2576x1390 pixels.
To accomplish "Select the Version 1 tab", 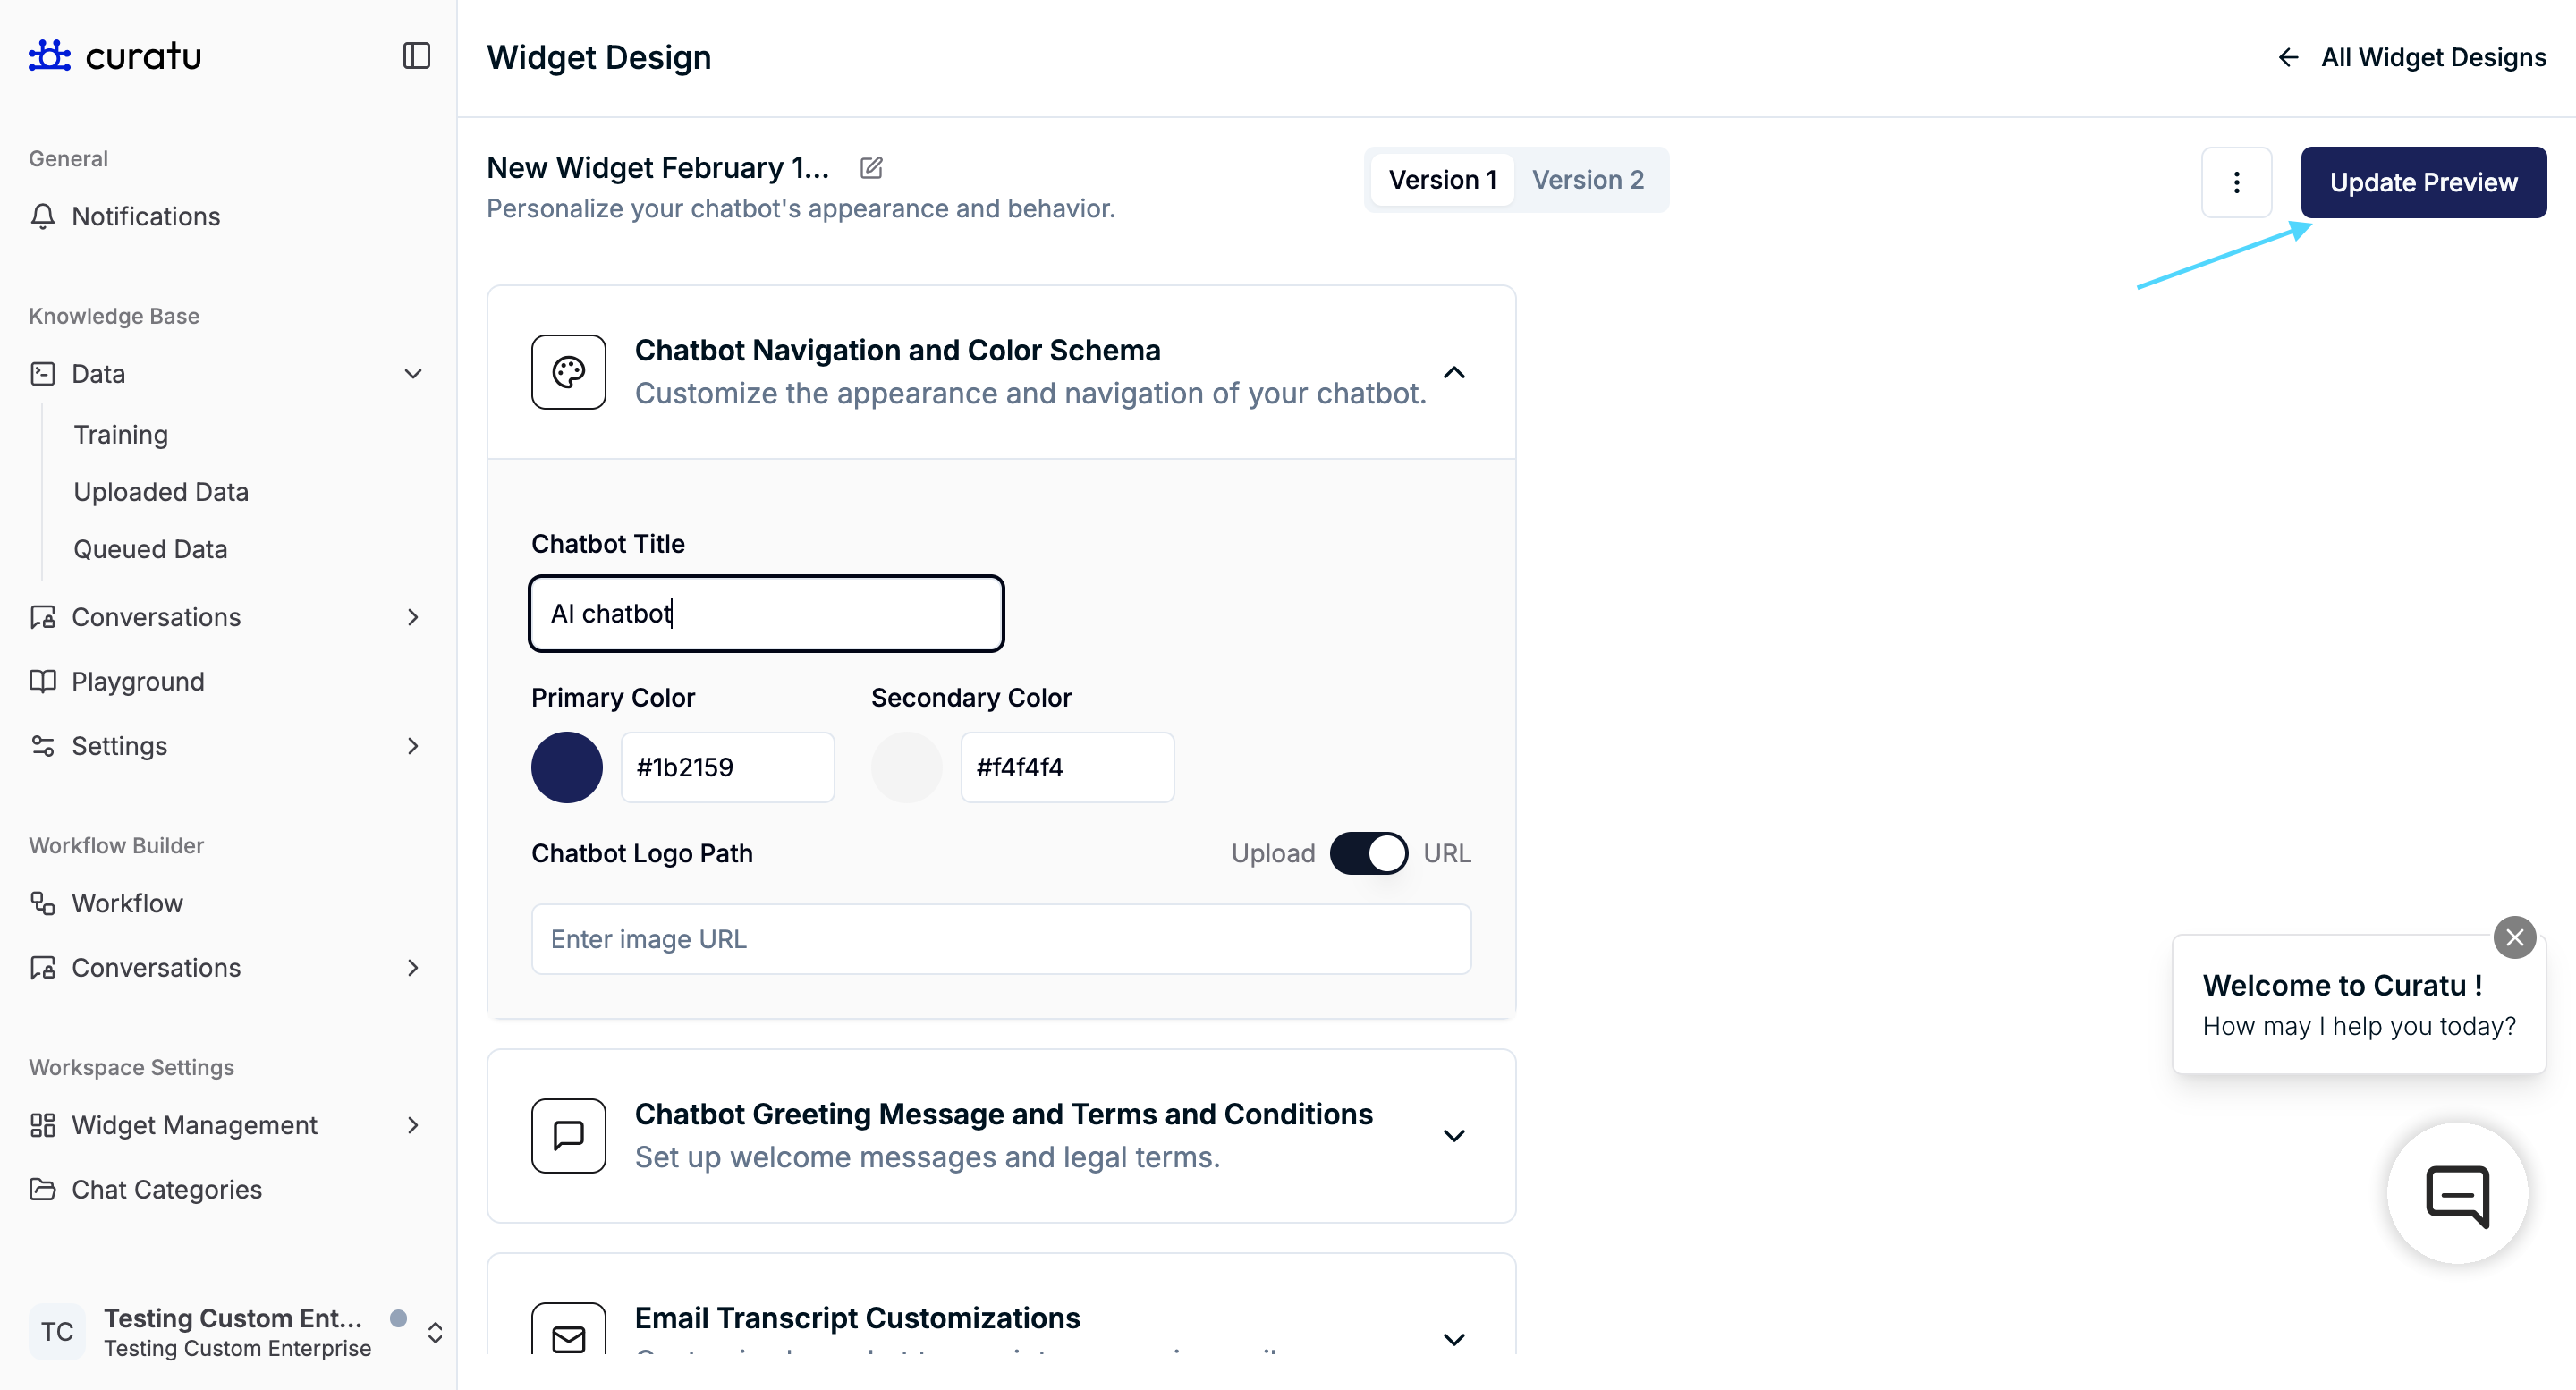I will point(1441,179).
